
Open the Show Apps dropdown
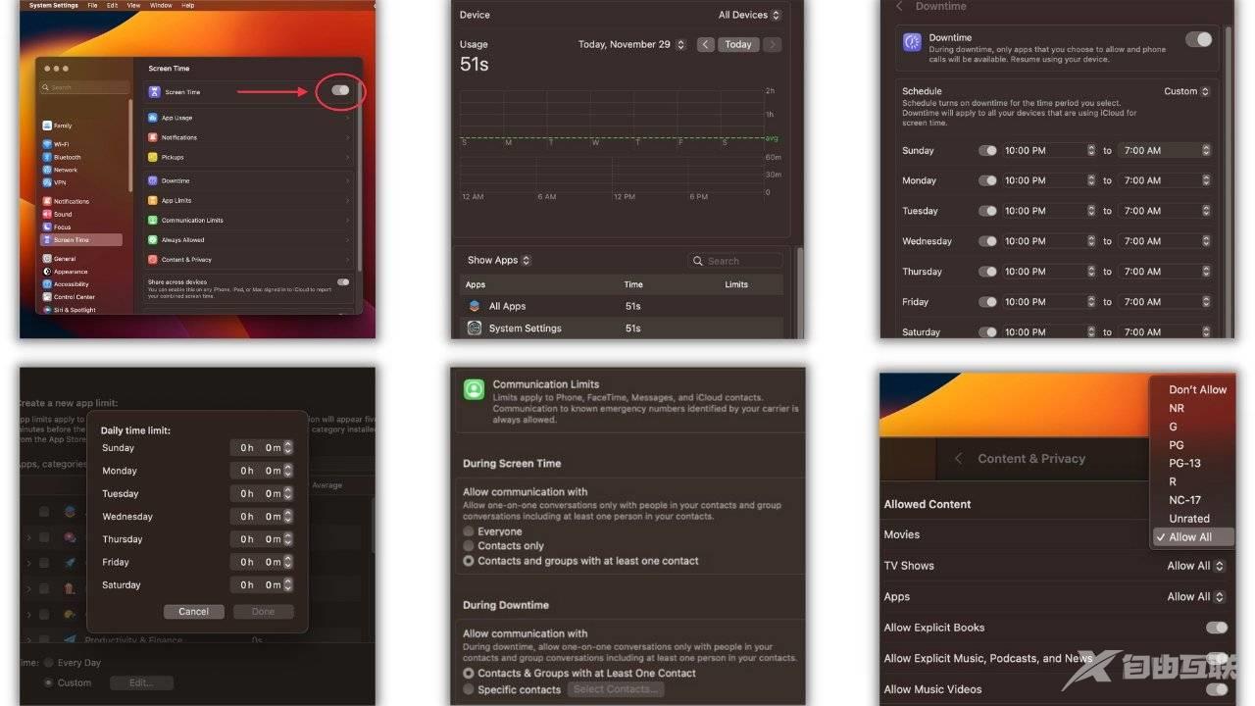click(x=499, y=260)
